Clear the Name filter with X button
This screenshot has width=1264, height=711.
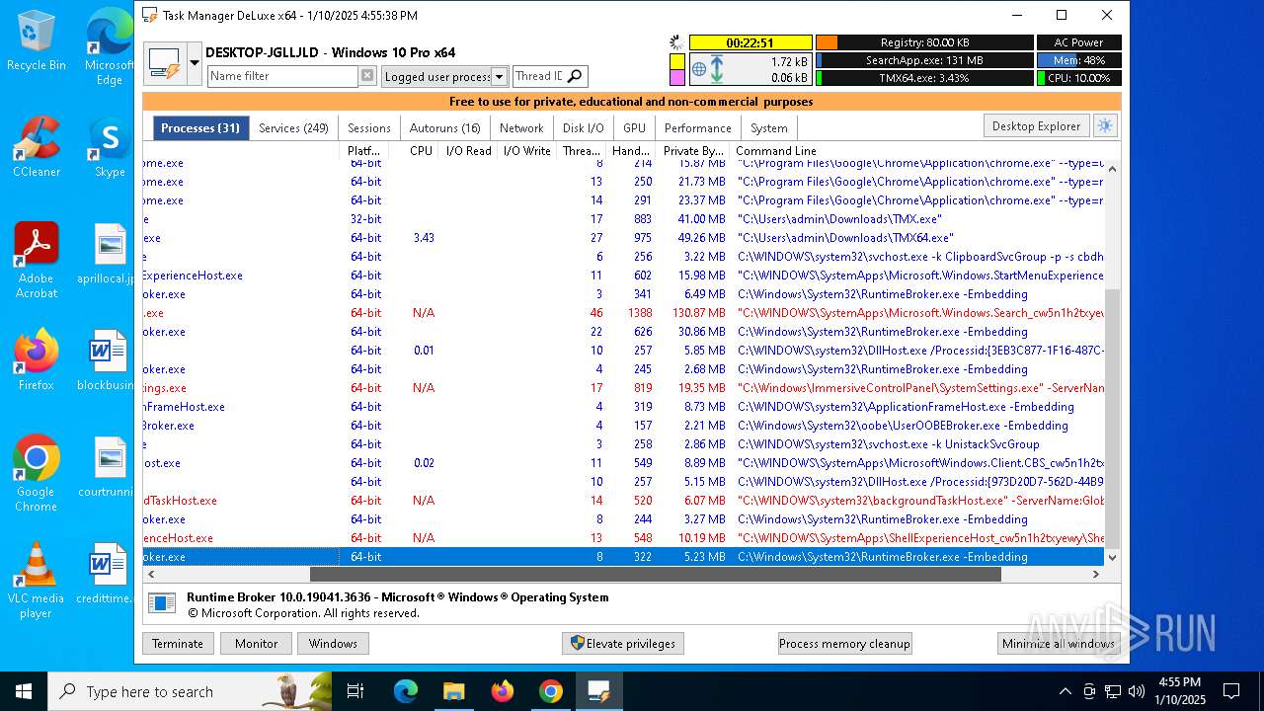point(367,76)
